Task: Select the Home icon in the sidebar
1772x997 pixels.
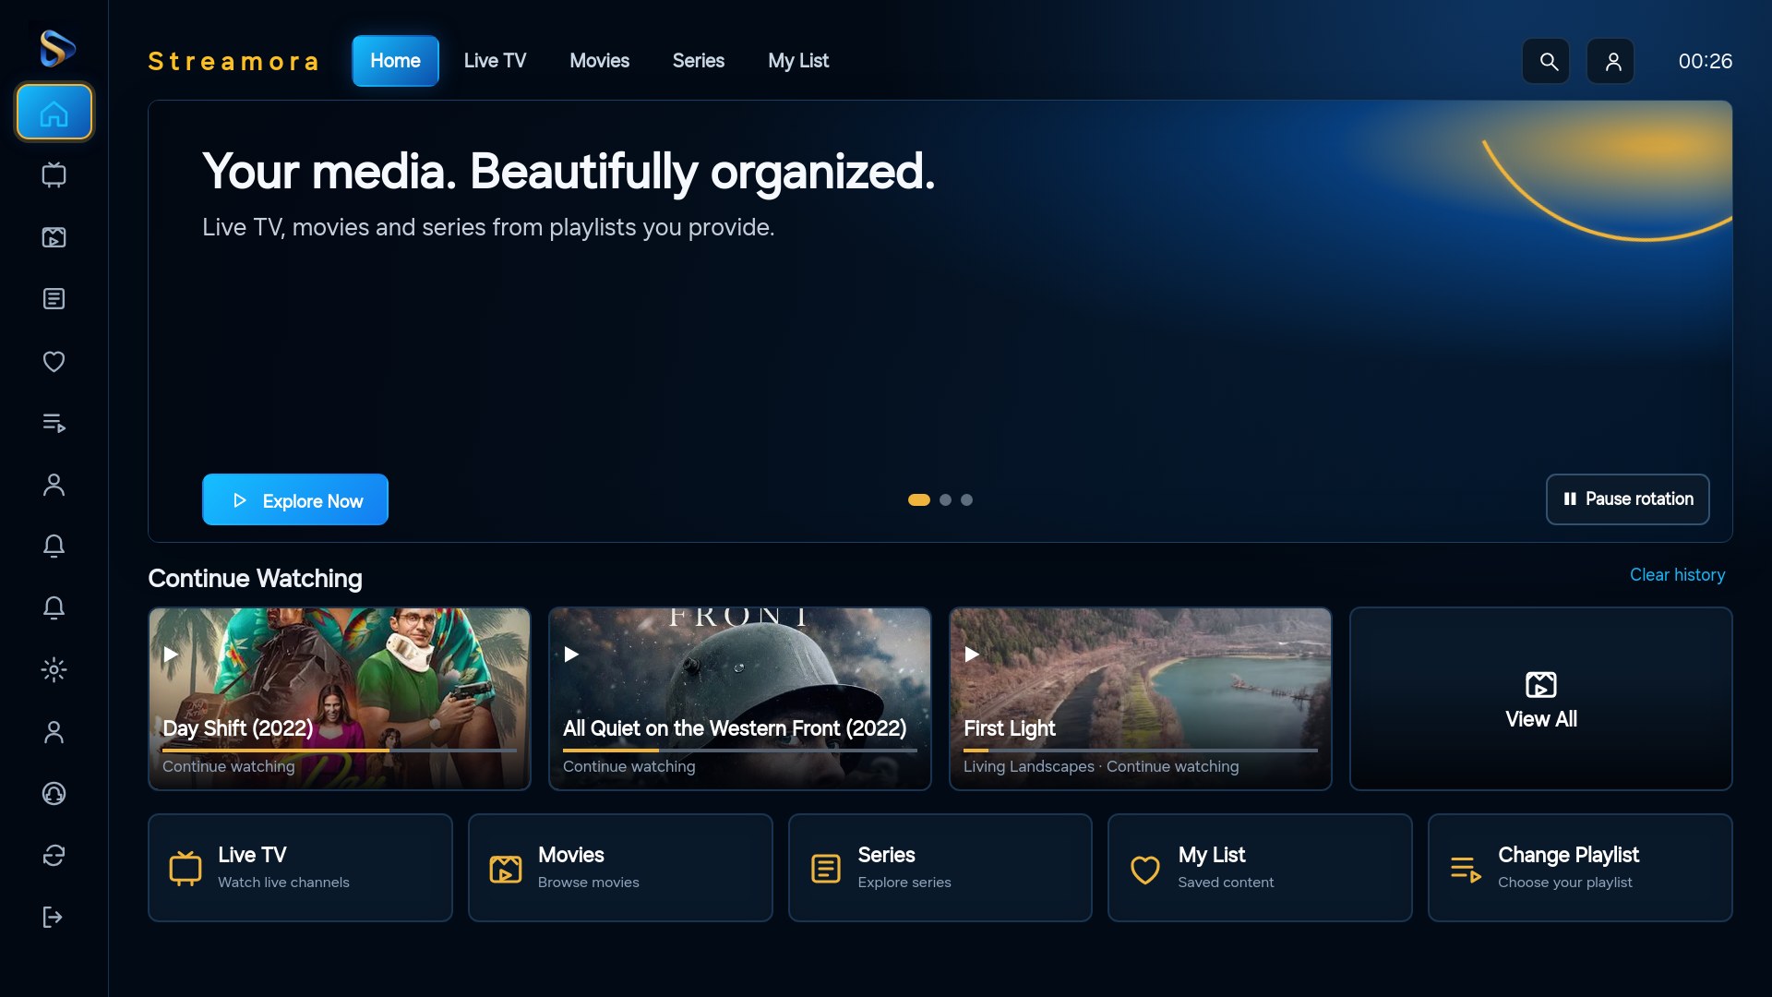Action: pos(54,113)
